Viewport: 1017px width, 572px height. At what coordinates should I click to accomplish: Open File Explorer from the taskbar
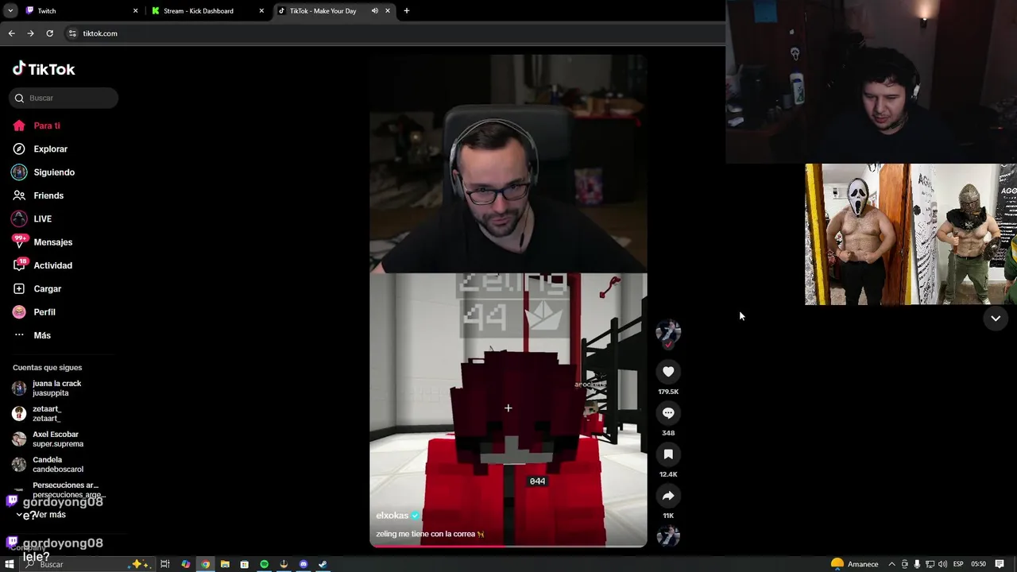point(225,564)
